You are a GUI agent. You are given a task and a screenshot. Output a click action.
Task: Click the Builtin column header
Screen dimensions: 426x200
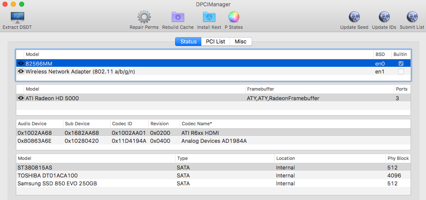pos(400,54)
